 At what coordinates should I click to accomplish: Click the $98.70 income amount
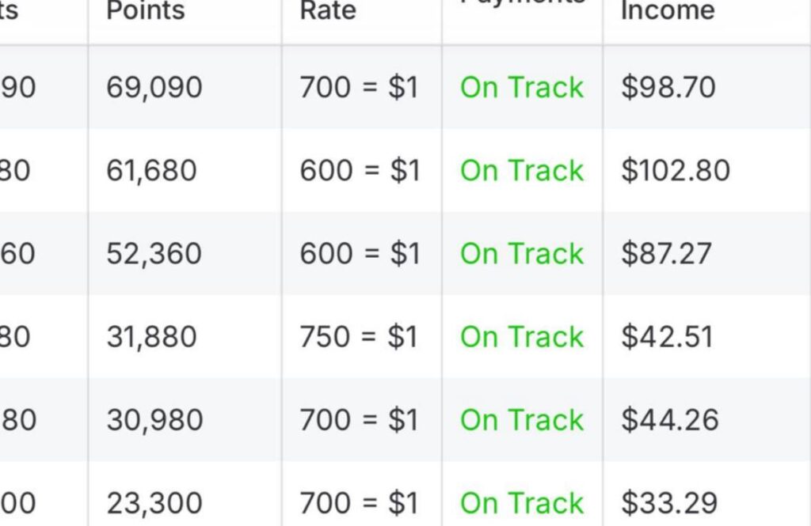[668, 87]
